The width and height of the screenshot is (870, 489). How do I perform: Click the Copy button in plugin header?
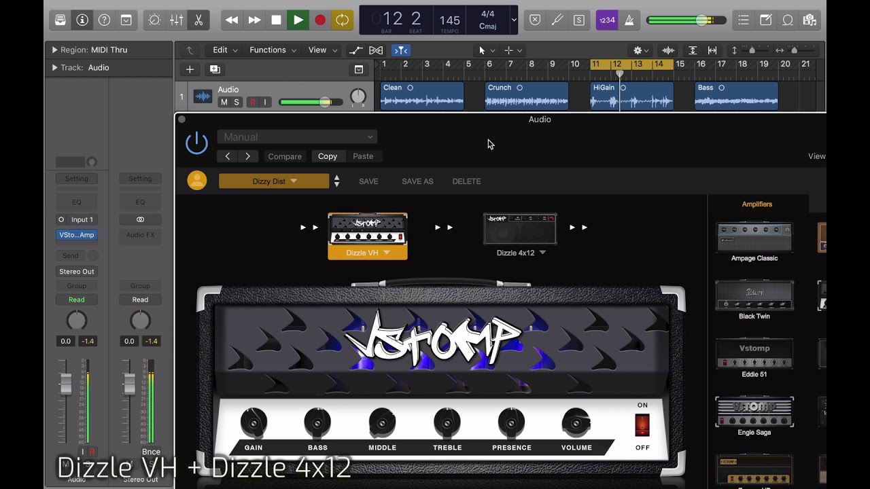328,156
